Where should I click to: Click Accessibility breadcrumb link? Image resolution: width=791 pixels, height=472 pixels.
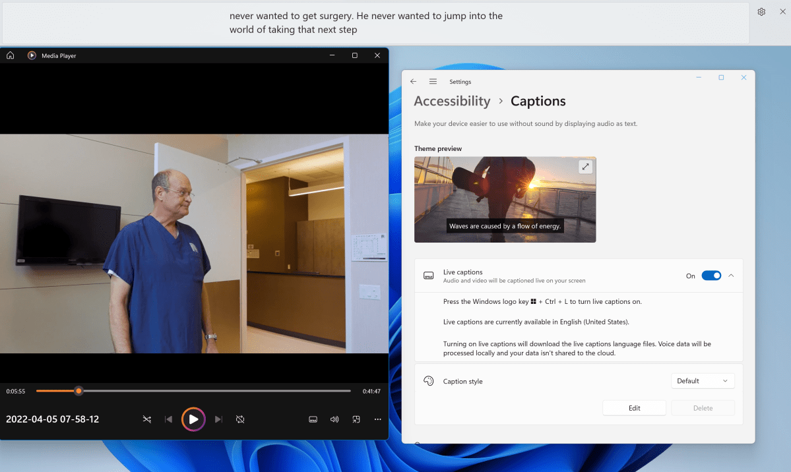pos(452,101)
